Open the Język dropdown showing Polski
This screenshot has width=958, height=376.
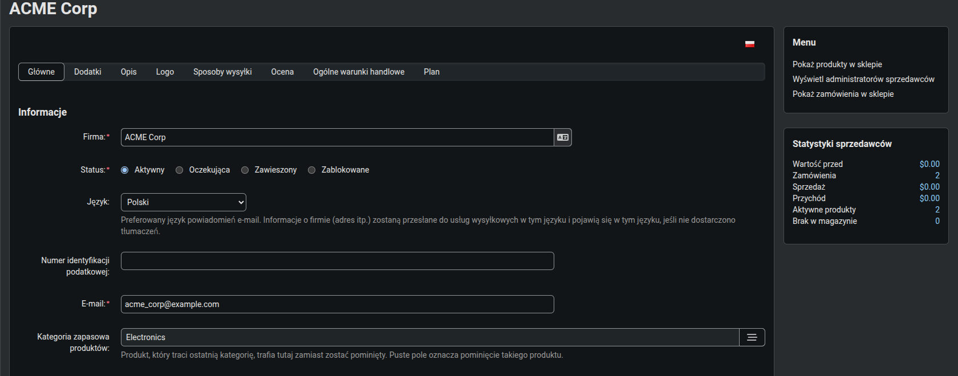tap(184, 202)
